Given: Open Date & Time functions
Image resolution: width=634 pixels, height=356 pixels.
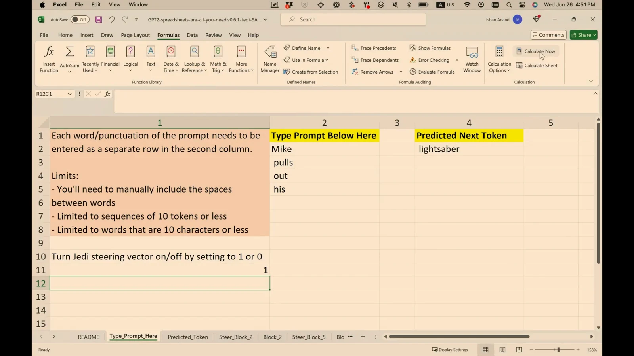Looking at the screenshot, I should pos(171,59).
